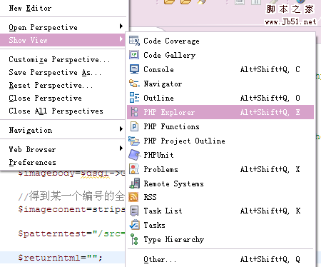Click the orange RSS feed icon
This screenshot has height=267, width=321.
(x=133, y=197)
